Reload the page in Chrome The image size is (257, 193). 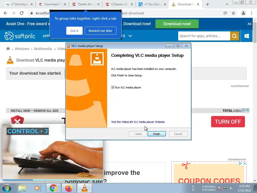click(x=22, y=13)
